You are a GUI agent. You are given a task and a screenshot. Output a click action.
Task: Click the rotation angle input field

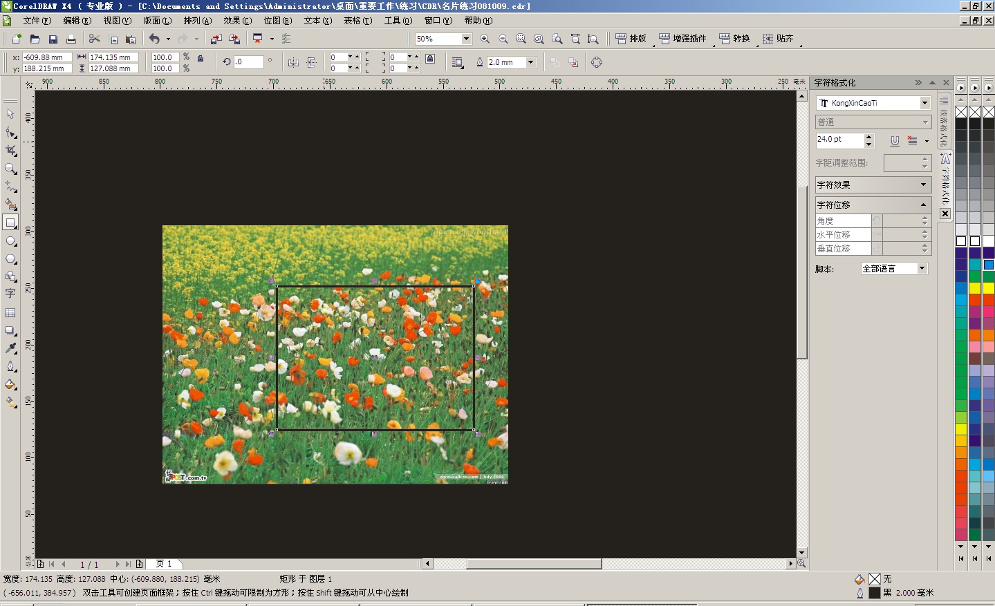click(x=248, y=62)
